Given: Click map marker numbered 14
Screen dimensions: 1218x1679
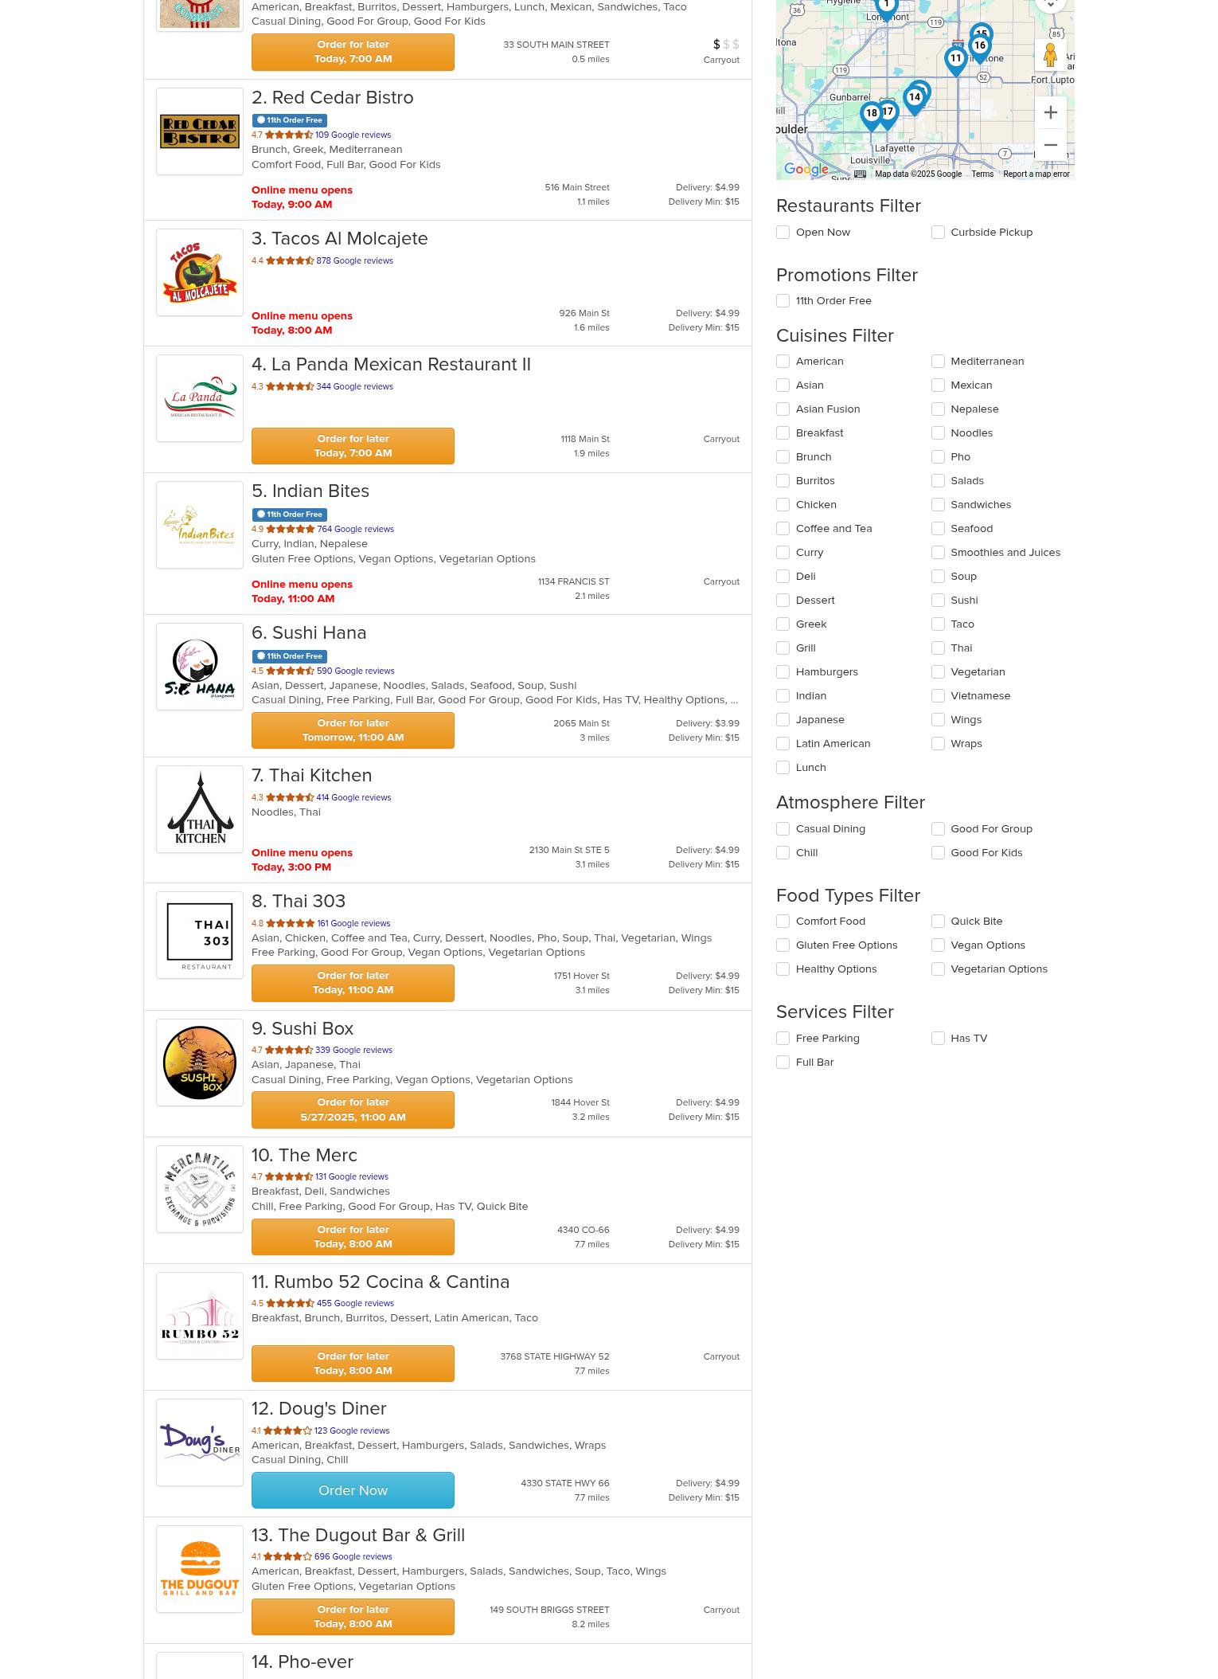Looking at the screenshot, I should click(x=914, y=100).
